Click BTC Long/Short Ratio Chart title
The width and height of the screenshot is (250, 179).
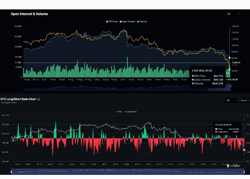[x=18, y=99]
